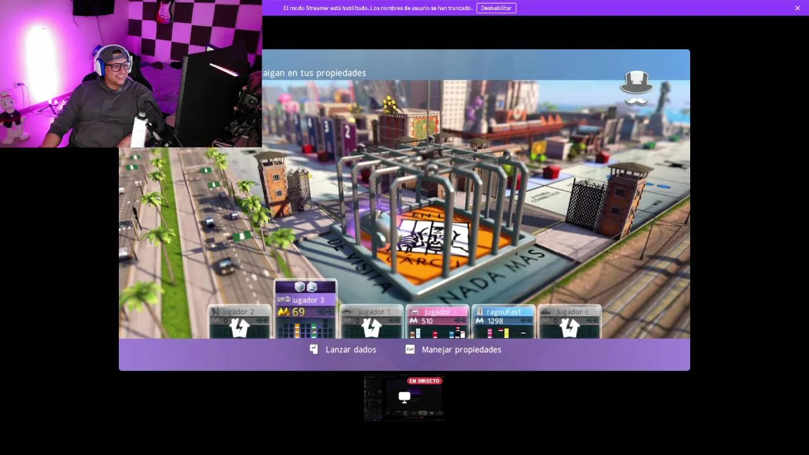Click the bankrupt icon on Jugador 2 card
The image size is (809, 455).
(240, 327)
